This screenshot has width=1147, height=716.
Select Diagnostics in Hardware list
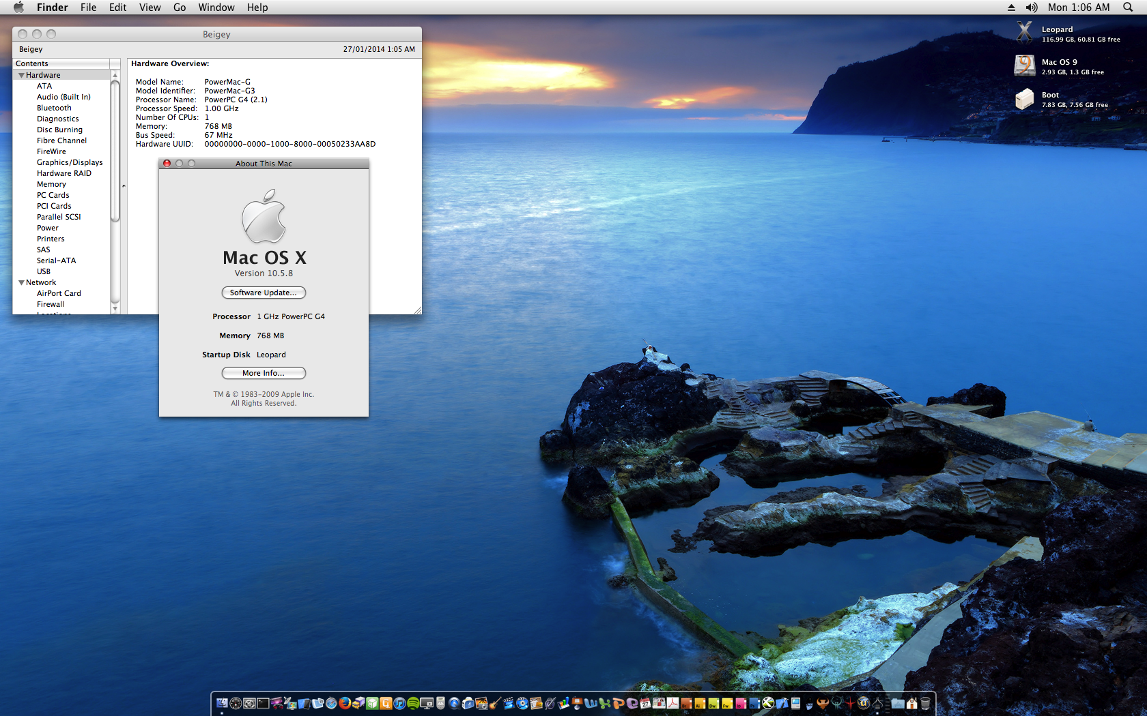(x=58, y=119)
